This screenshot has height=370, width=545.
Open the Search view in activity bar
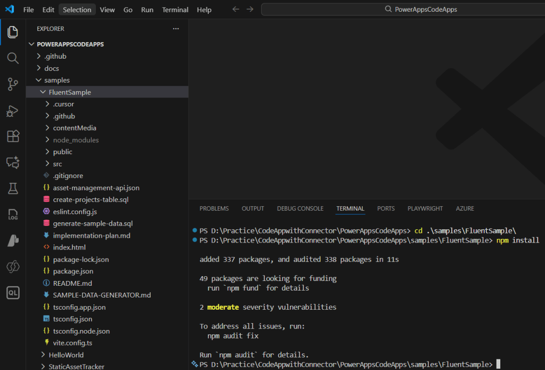coord(13,58)
